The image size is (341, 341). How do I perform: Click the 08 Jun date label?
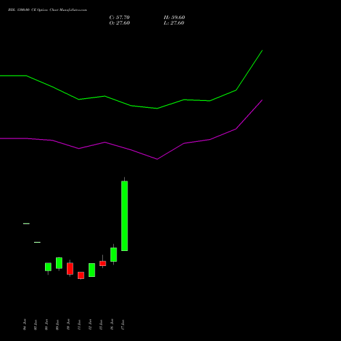pos(46,325)
